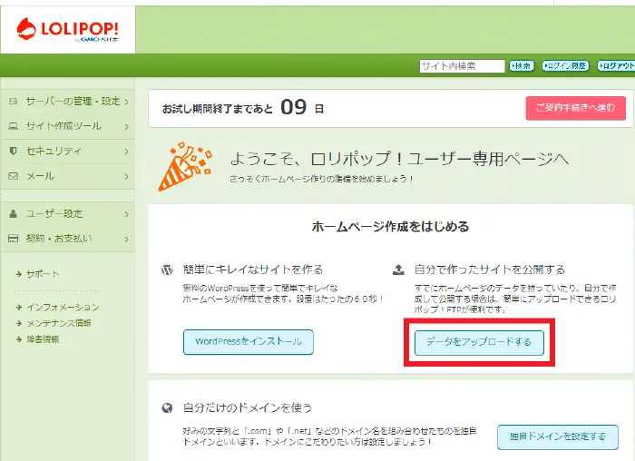This screenshot has height=461, width=635.
Task: Click the shield icon beside セキュリティ
Action: 14,152
